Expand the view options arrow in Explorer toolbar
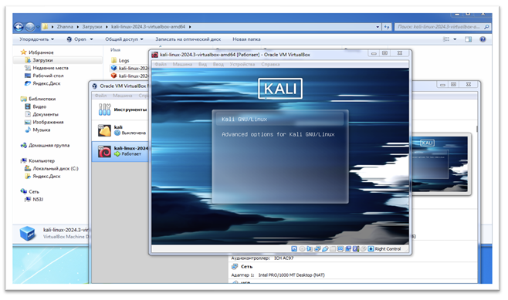 pos(455,39)
